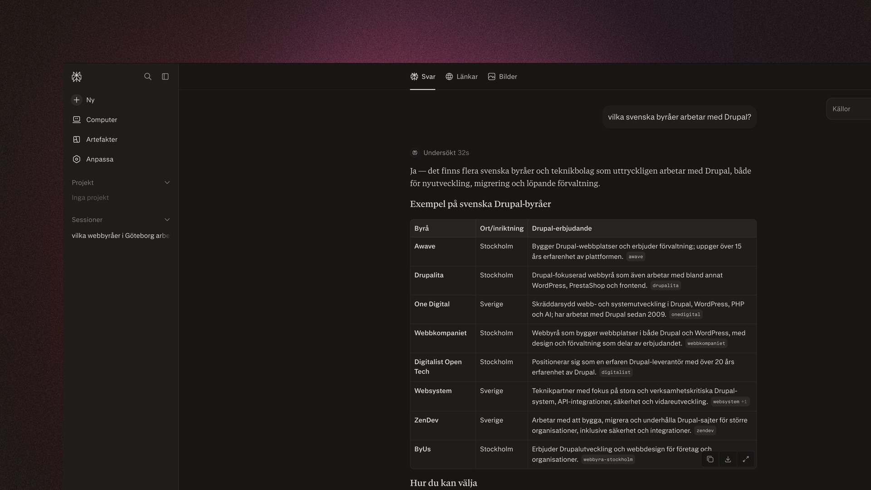Download the table with download icon
The image size is (871, 490).
pos(728,459)
